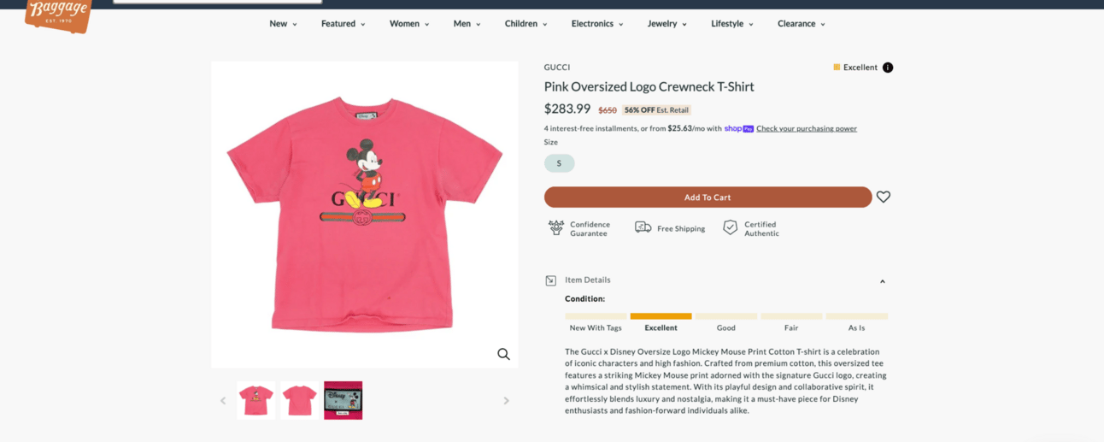Screen dimensions: 1104x442
Task: Click the condition info icon
Action: [x=888, y=68]
